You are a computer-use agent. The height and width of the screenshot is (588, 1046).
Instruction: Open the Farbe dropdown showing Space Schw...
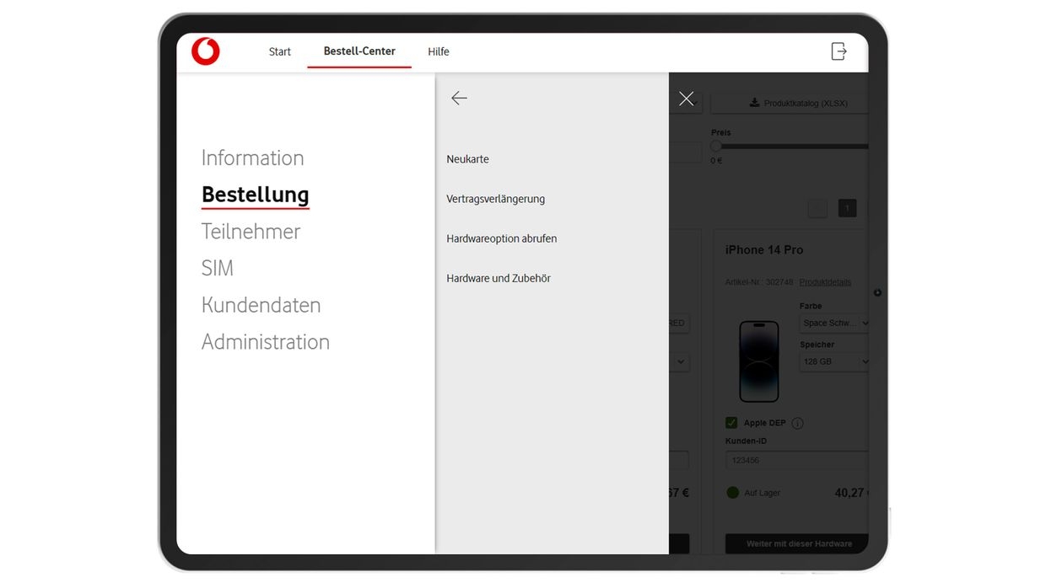[x=834, y=323]
